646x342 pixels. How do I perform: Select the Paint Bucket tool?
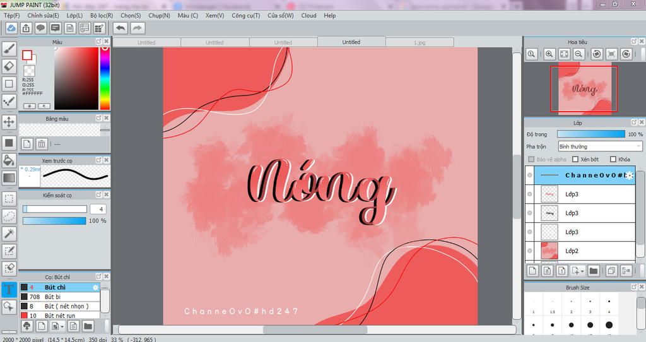[x=9, y=160]
